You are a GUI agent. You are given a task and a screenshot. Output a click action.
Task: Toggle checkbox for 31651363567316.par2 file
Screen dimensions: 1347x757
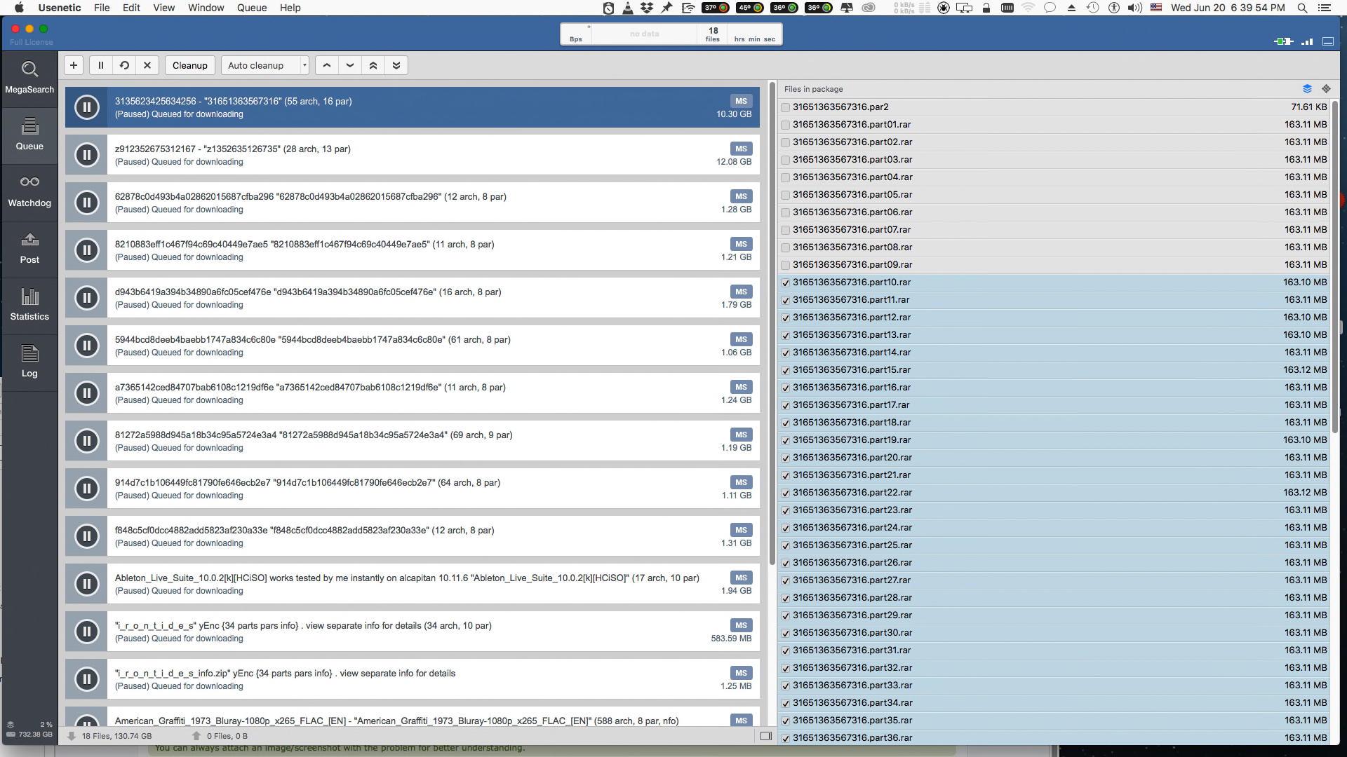click(x=786, y=107)
